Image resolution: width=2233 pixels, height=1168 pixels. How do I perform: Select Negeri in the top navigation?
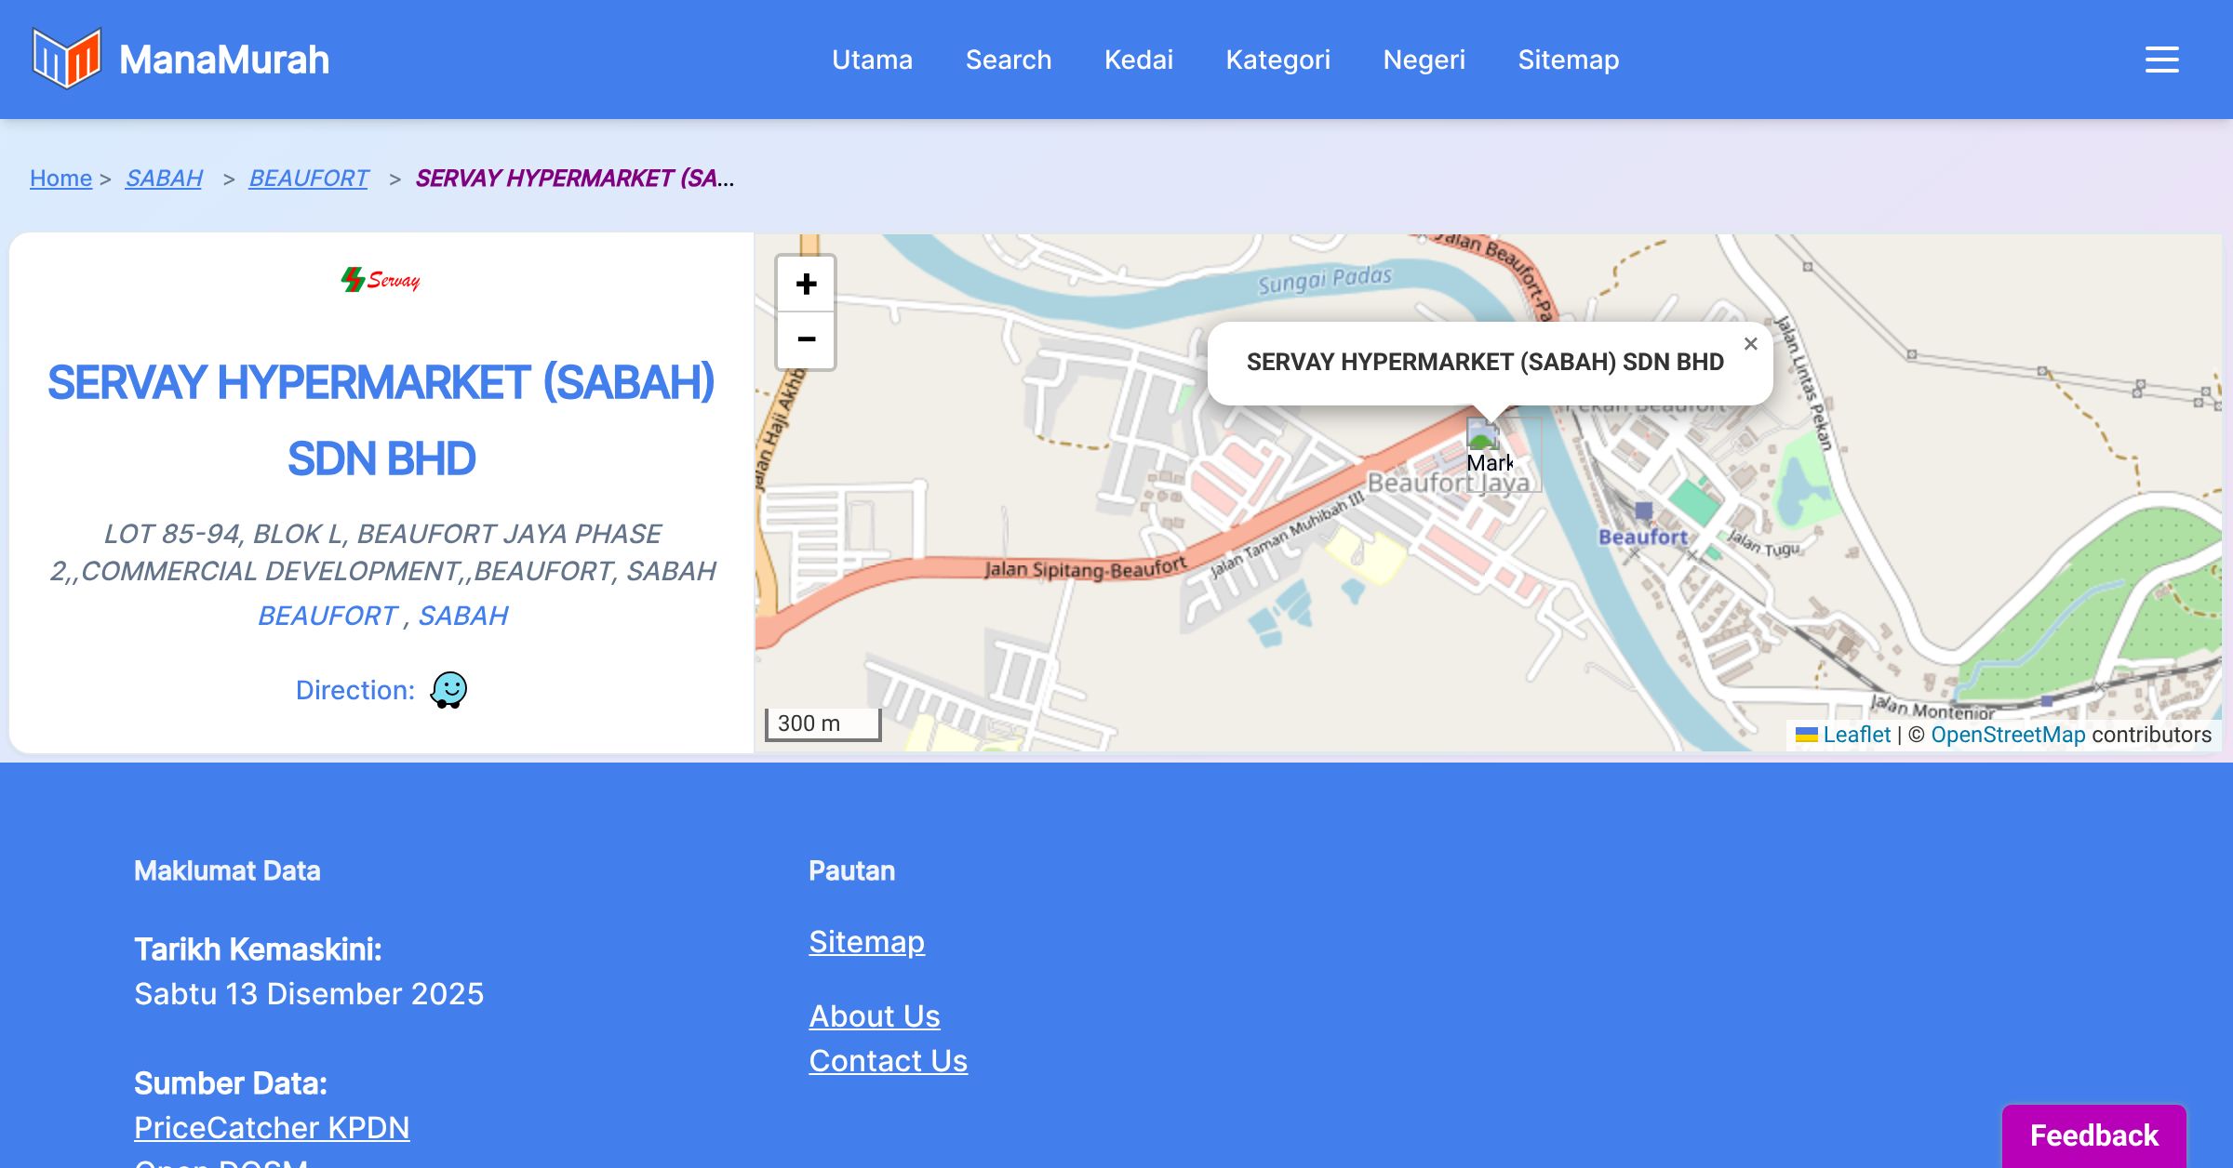[1424, 60]
